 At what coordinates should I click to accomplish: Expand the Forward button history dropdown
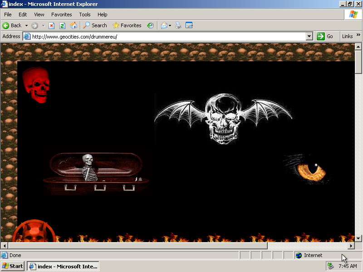click(44, 25)
